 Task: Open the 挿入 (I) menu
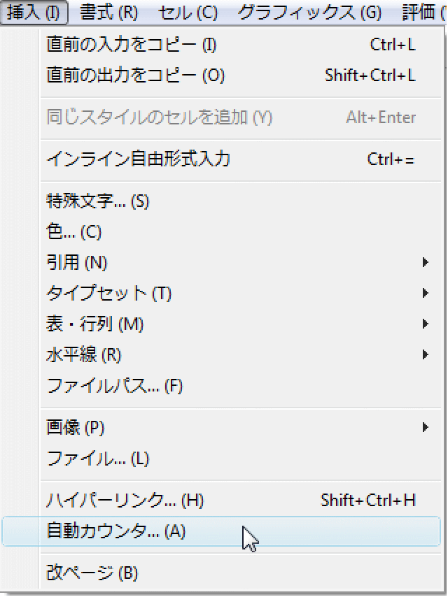tap(34, 13)
